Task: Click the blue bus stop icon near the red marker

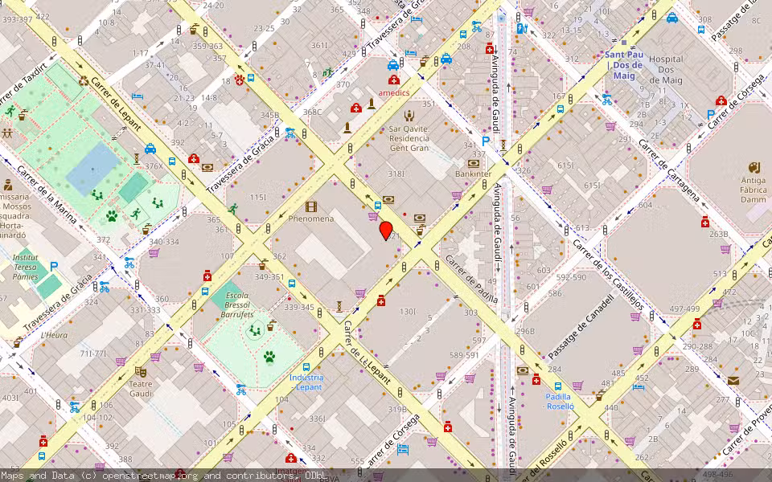Action: pos(377,205)
